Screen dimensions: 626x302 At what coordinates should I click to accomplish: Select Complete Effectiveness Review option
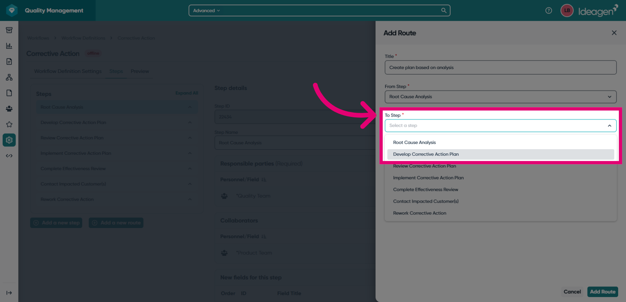coord(500,189)
